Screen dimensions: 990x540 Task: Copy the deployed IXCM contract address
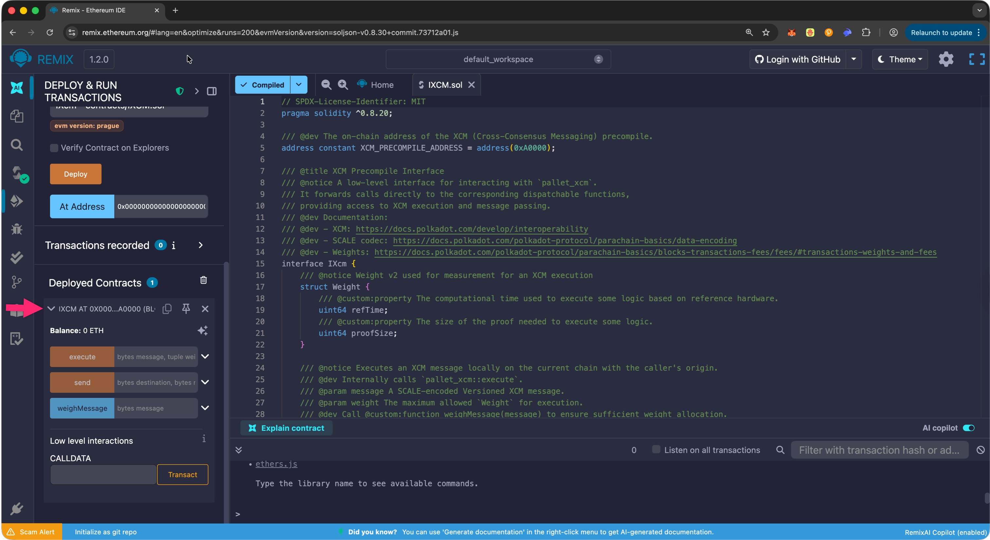pos(167,309)
